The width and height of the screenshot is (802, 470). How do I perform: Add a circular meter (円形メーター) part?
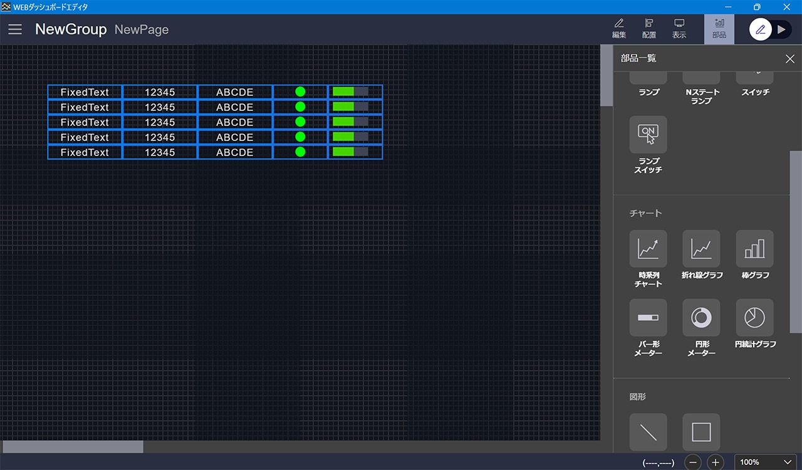[x=701, y=318]
